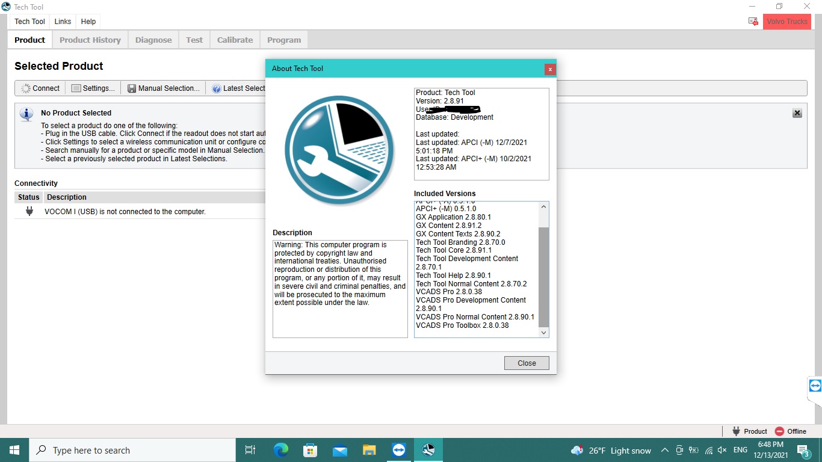This screenshot has width=822, height=462.
Task: Open the Mail app from taskbar
Action: [339, 450]
